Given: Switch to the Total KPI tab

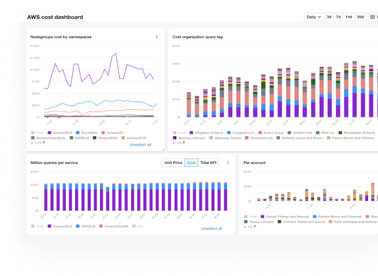Looking at the screenshot, I should click(x=208, y=163).
